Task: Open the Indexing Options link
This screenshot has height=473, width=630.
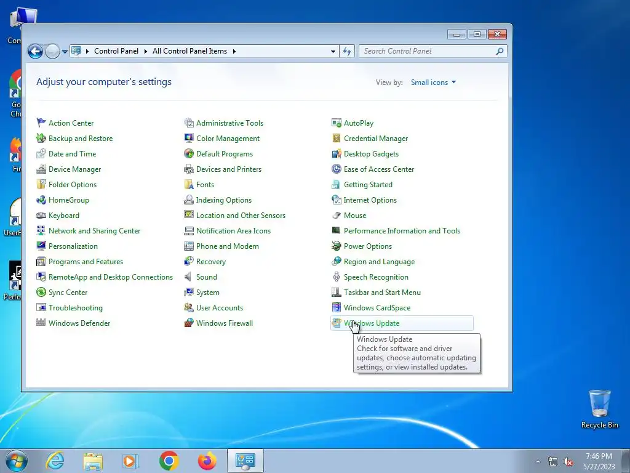Action: click(224, 200)
